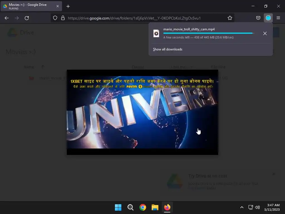Open Windows taskbar search
285x214 pixels.
coord(130,207)
